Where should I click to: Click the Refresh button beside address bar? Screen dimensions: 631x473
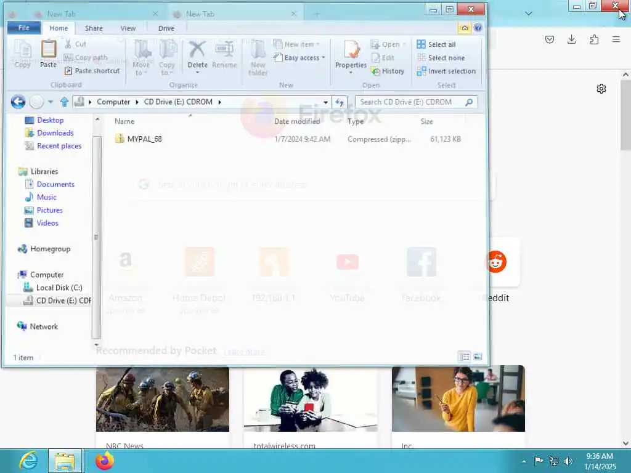340,102
